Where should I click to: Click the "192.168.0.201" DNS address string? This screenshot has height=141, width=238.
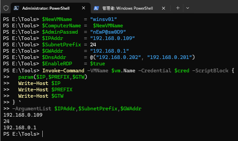click(169, 57)
